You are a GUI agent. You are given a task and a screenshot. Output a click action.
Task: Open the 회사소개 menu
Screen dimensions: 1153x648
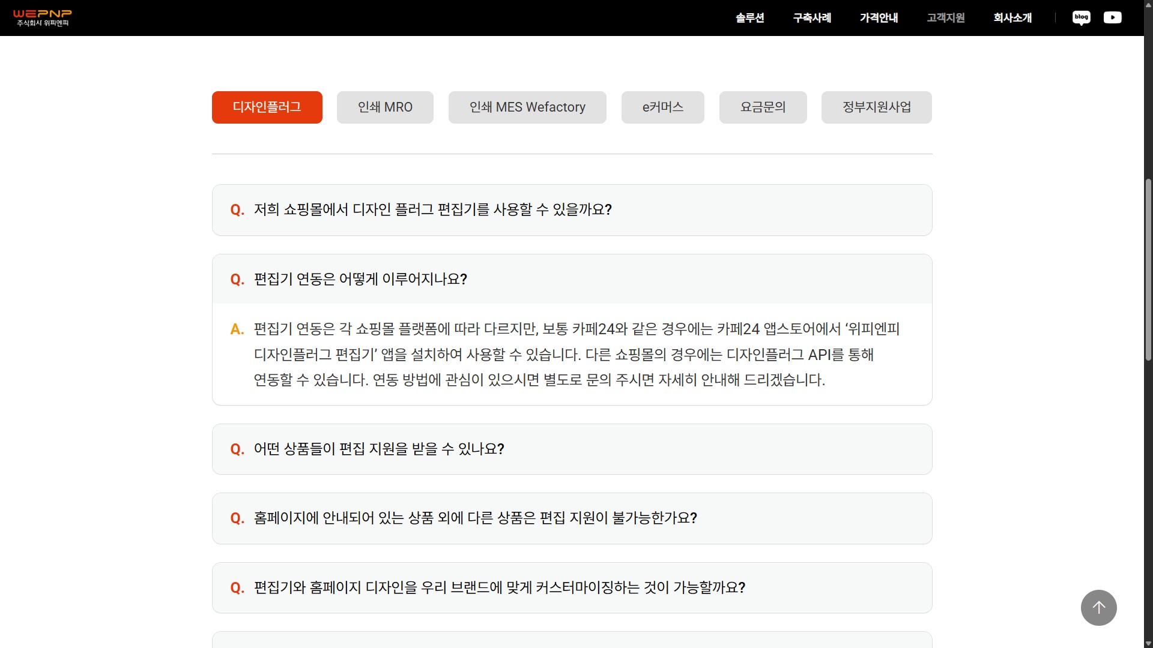click(1012, 18)
